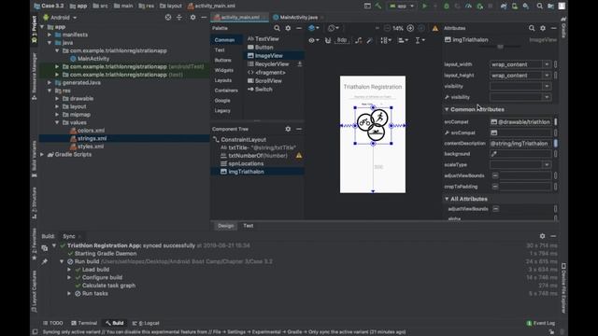Open the app run configuration dropdown

[401, 7]
